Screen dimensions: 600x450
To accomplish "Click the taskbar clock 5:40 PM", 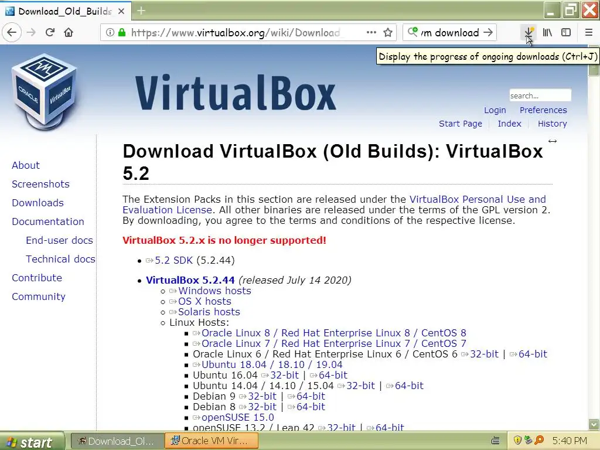I will pos(570,441).
